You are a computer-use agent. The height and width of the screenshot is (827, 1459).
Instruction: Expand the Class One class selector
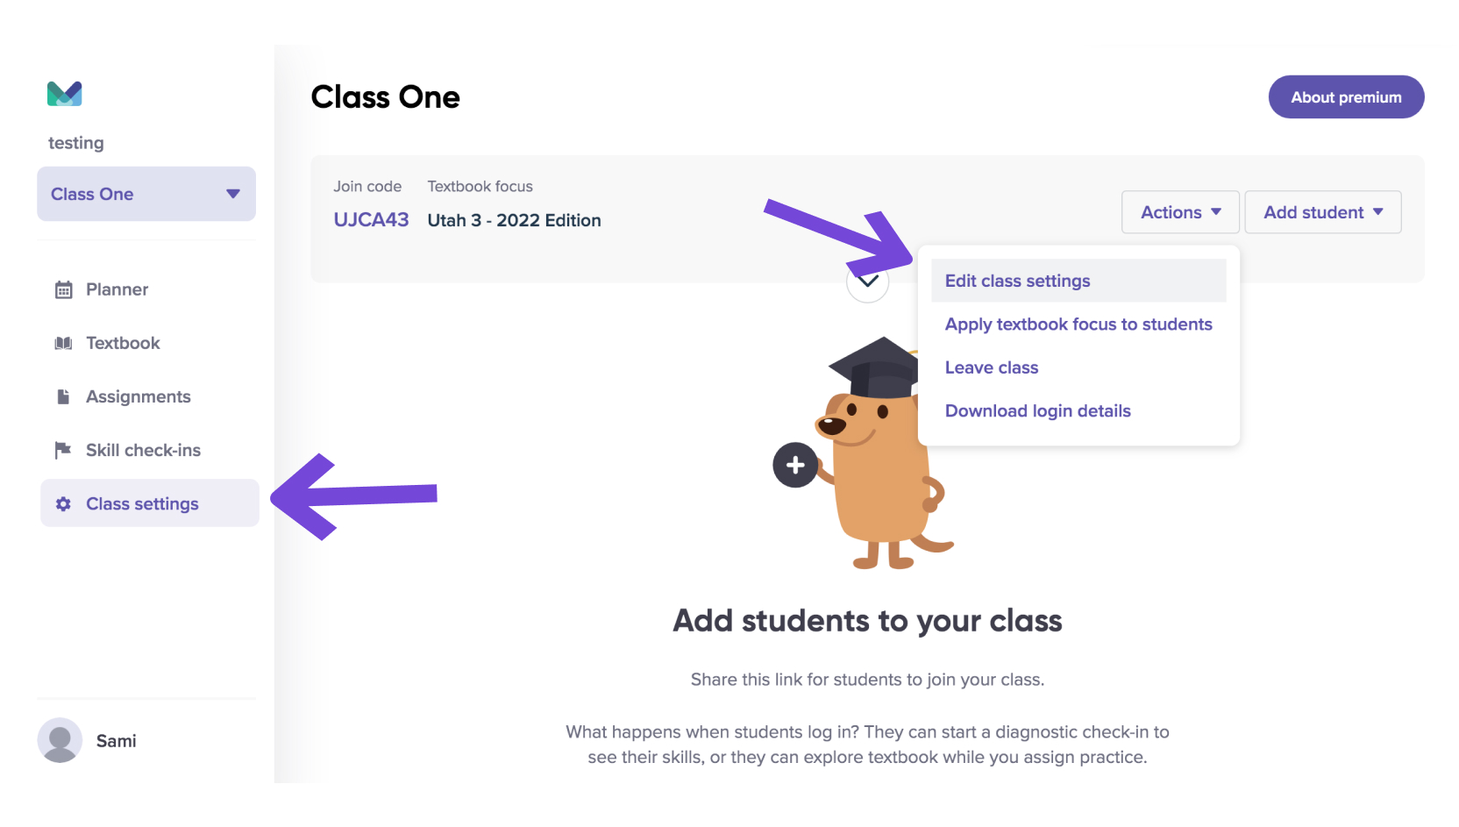pos(146,194)
